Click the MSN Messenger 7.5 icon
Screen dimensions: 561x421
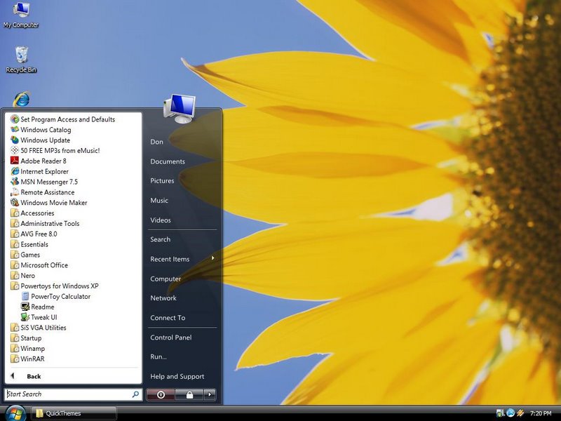[x=15, y=182]
